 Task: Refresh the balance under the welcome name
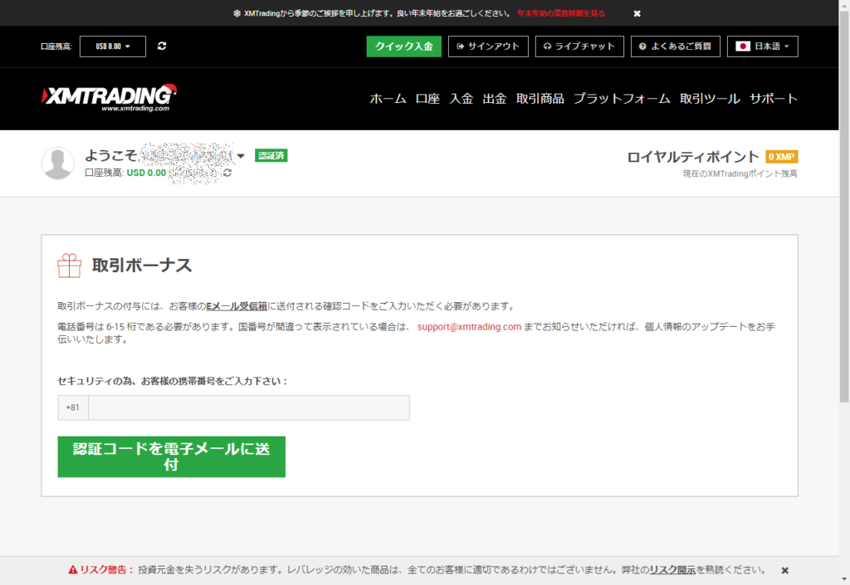pyautogui.click(x=227, y=173)
